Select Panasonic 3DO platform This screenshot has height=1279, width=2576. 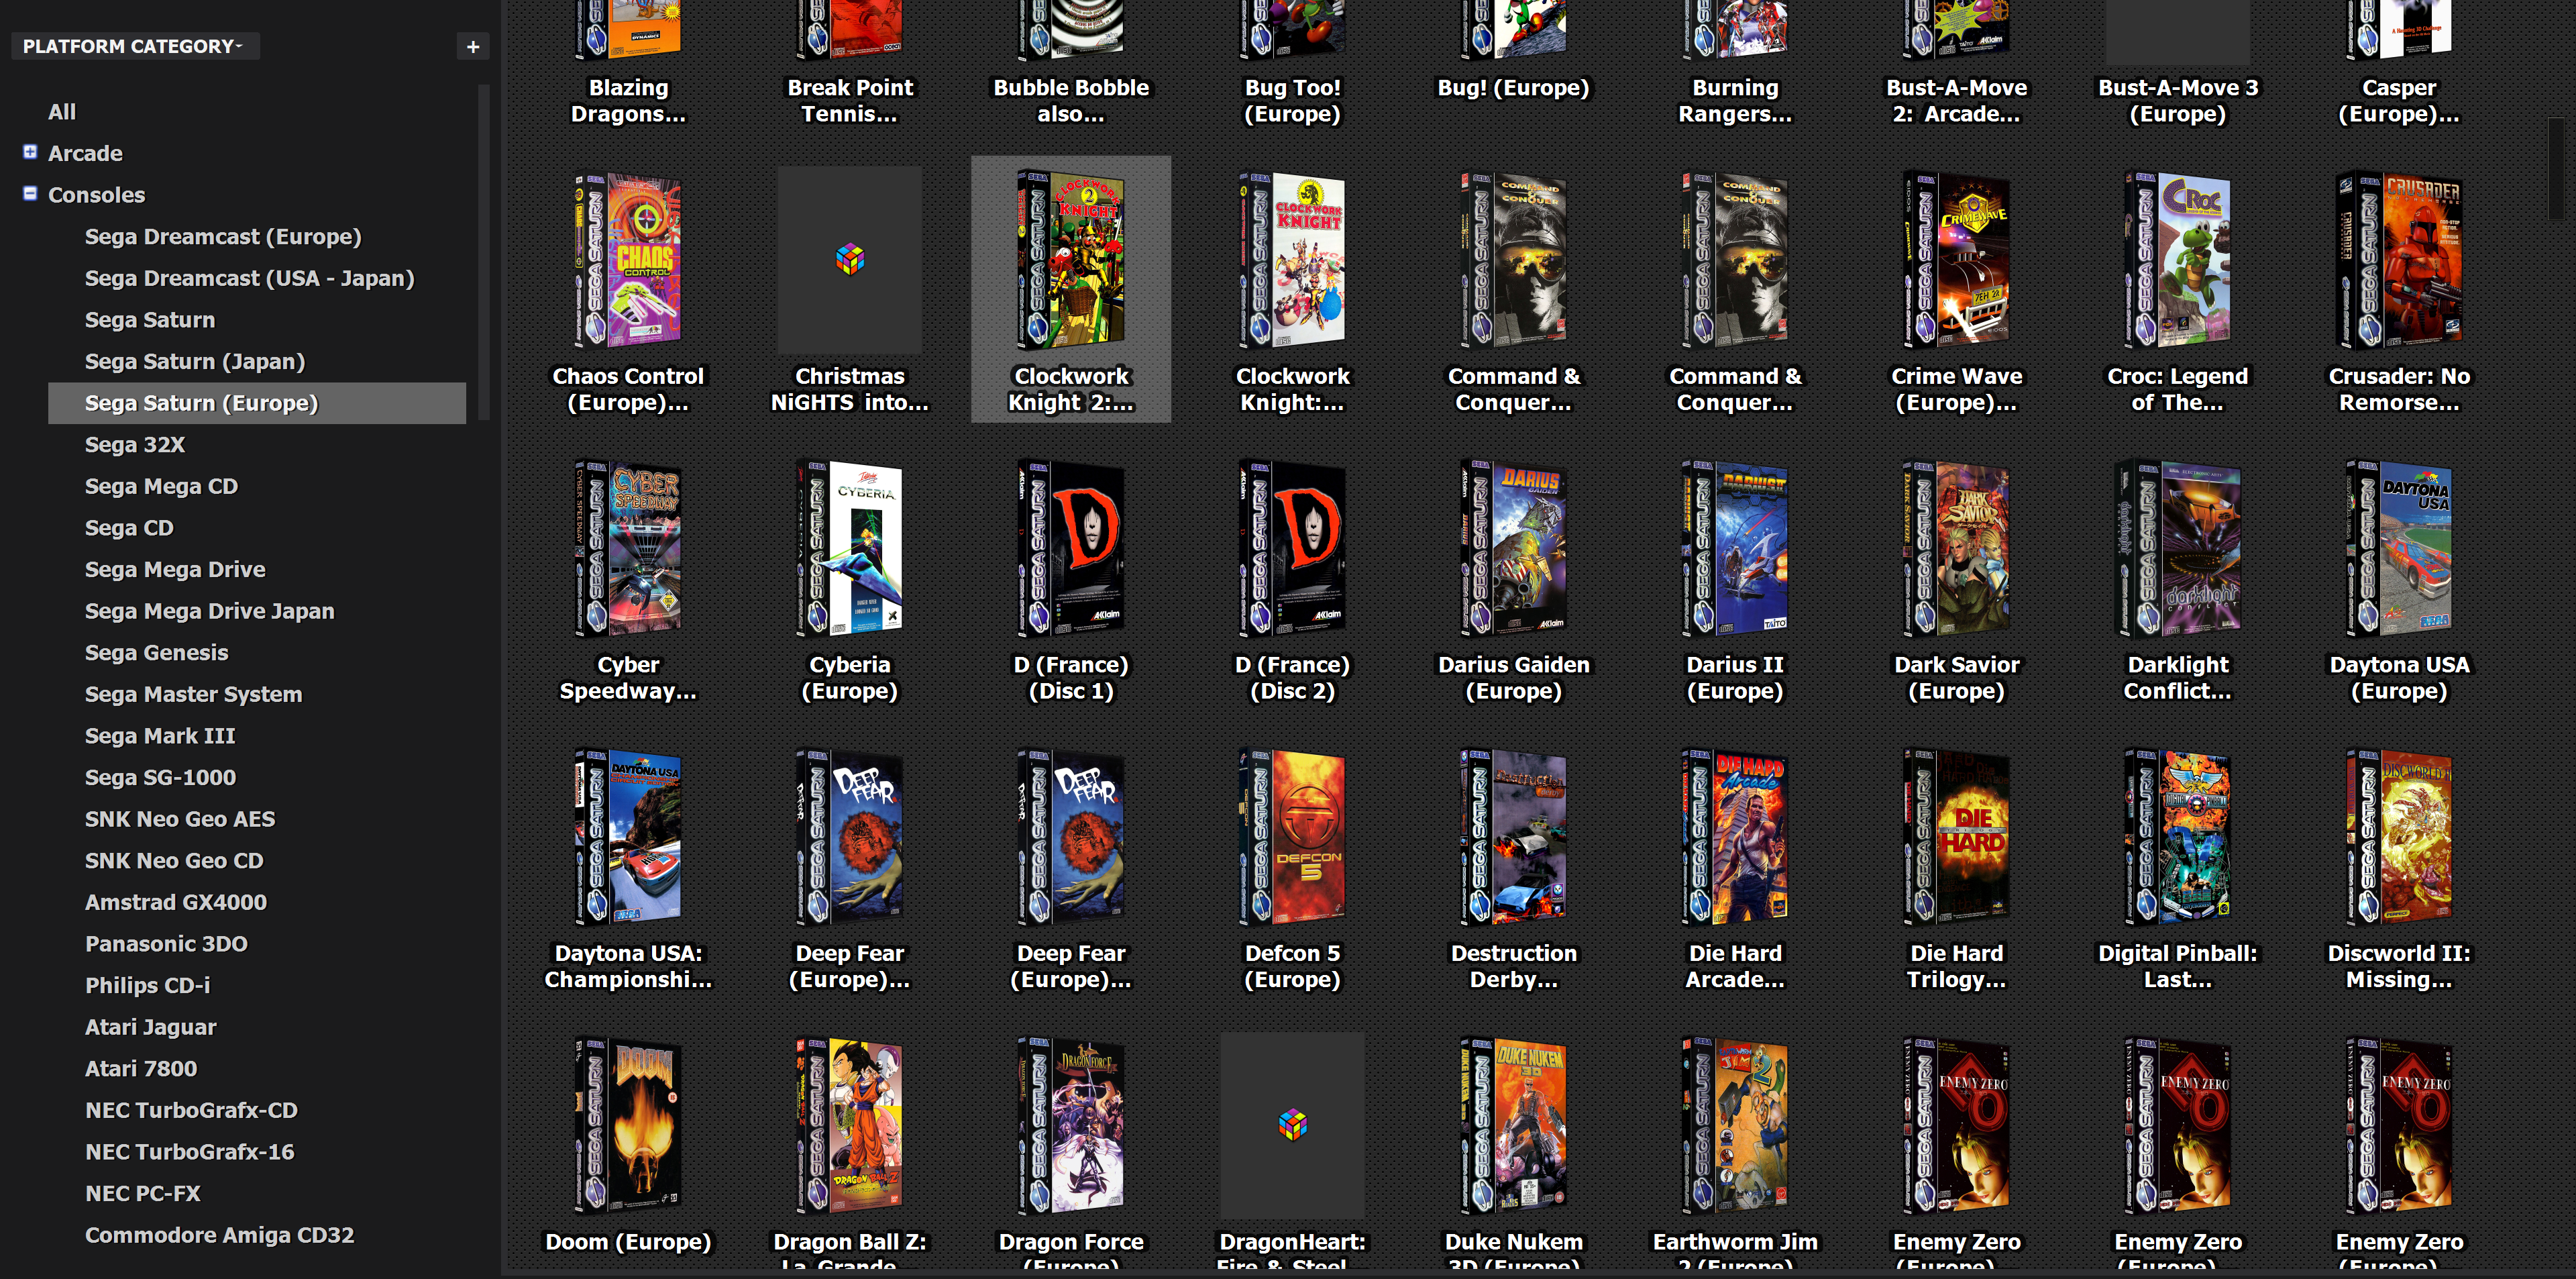point(166,944)
